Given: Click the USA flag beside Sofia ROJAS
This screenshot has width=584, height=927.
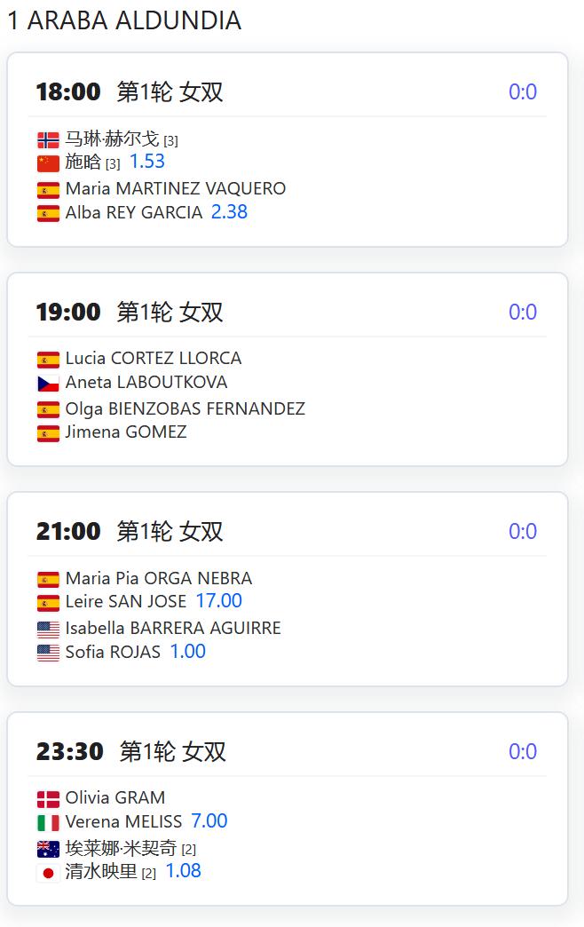Looking at the screenshot, I should click(x=48, y=654).
